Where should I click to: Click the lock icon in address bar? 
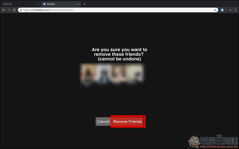coord(21,10)
